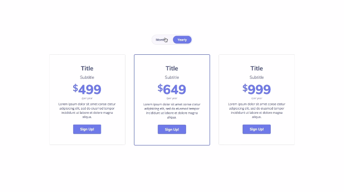Click the $999 price text

coord(257,89)
